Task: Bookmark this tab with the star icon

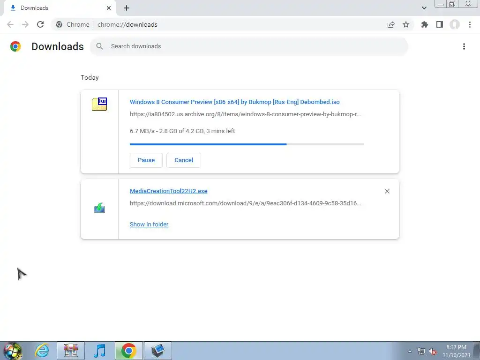Action: coord(406,24)
